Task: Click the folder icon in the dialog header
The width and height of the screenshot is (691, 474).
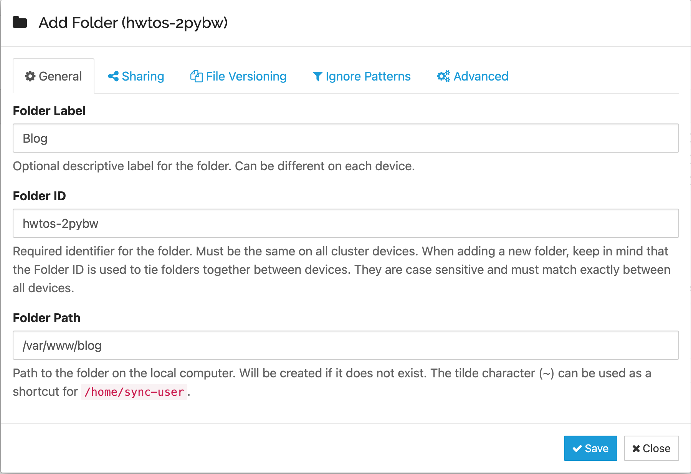Action: 20,22
